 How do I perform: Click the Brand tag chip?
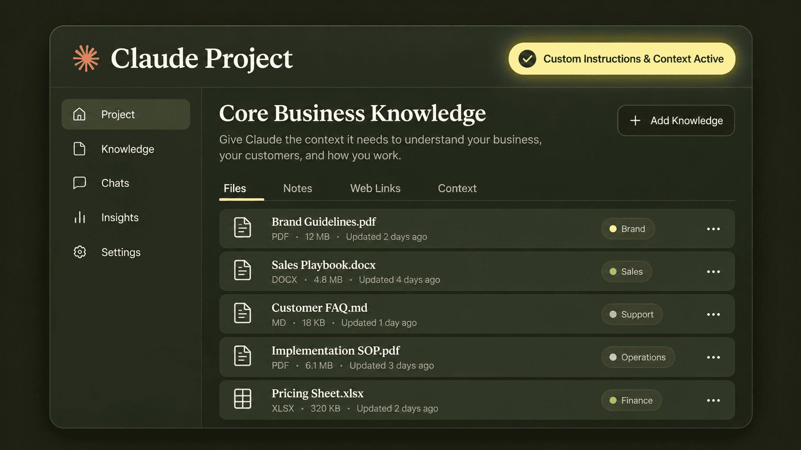pos(628,229)
